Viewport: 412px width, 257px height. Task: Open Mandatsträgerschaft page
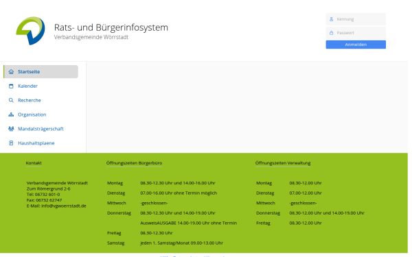(x=41, y=129)
